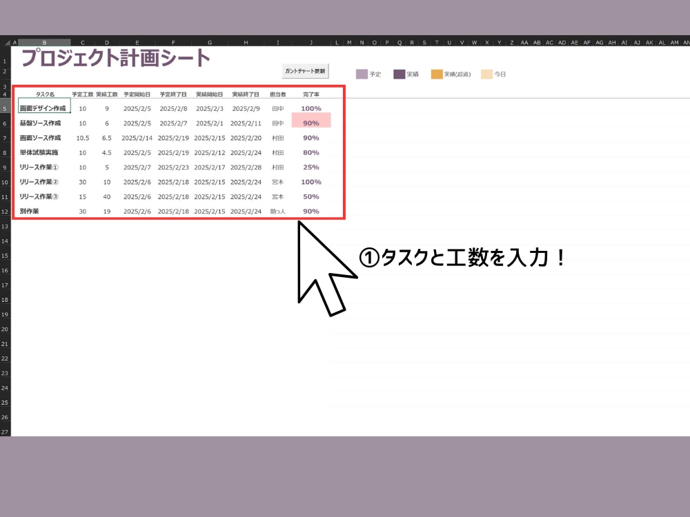Select the リリース作業③ task cell
690x517 pixels.
(39, 196)
